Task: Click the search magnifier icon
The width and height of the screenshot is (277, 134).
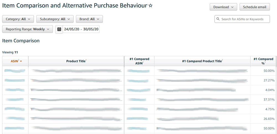Action: click(218, 19)
